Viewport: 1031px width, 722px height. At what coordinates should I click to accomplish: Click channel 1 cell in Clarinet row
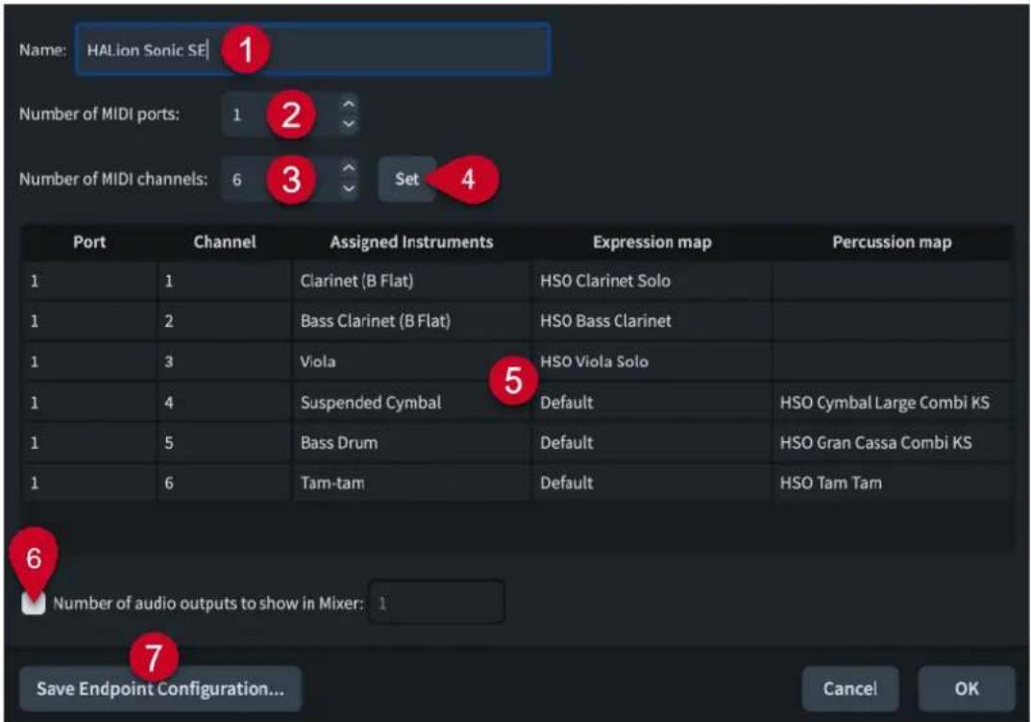point(224,281)
